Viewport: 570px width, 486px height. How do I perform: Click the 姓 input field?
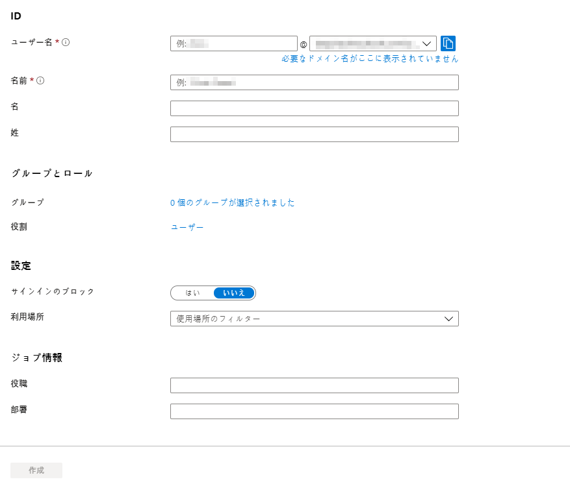click(x=314, y=134)
